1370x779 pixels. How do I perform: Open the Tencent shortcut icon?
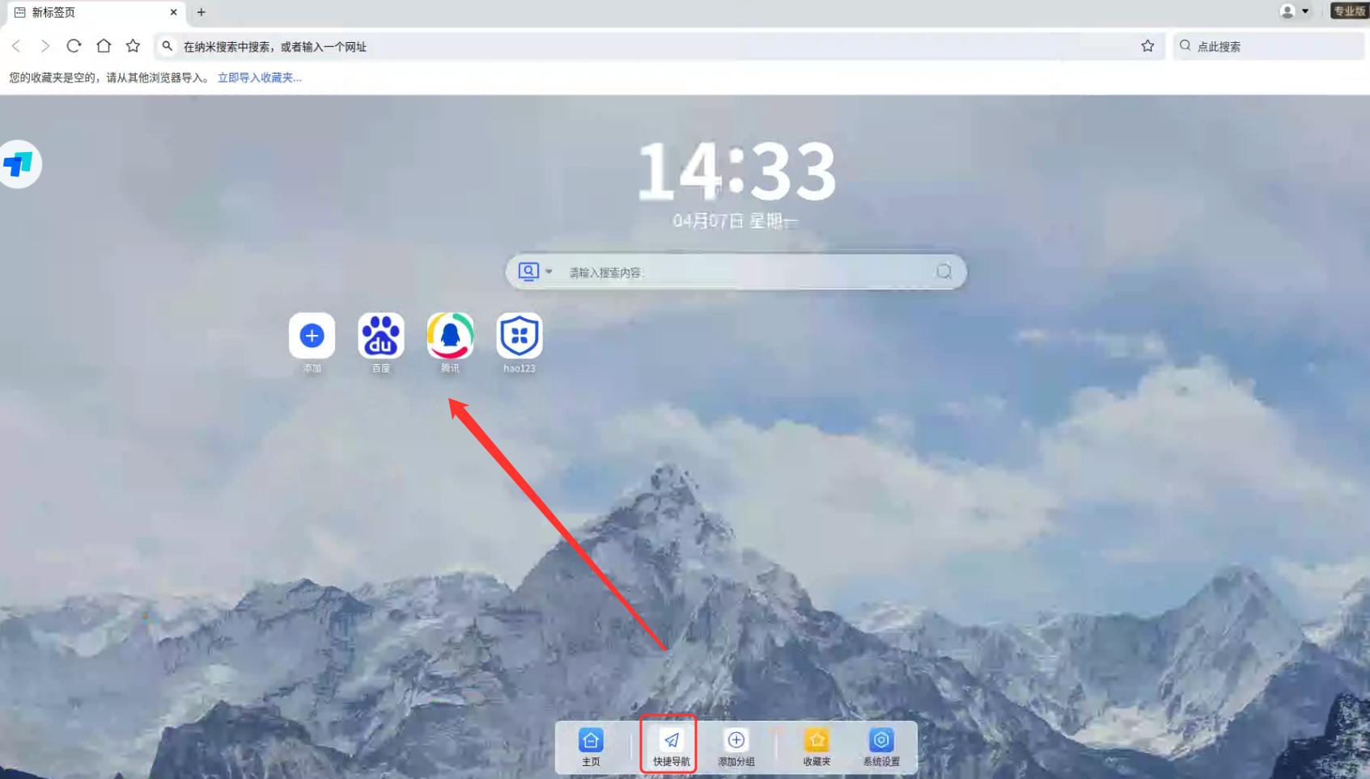coord(450,336)
